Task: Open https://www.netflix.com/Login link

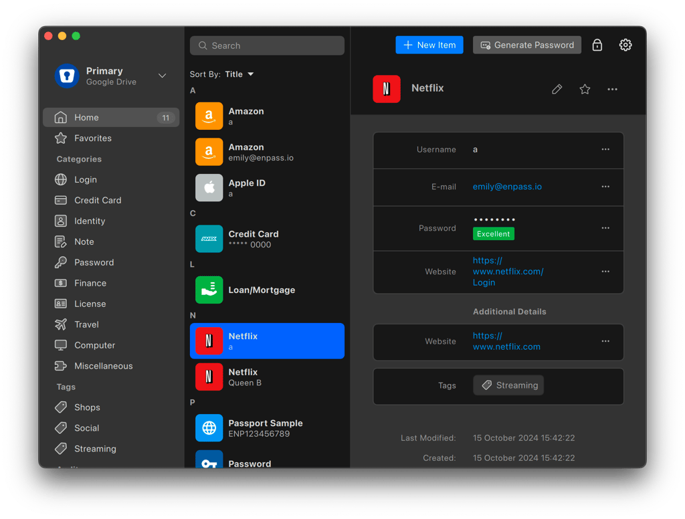Action: 508,272
